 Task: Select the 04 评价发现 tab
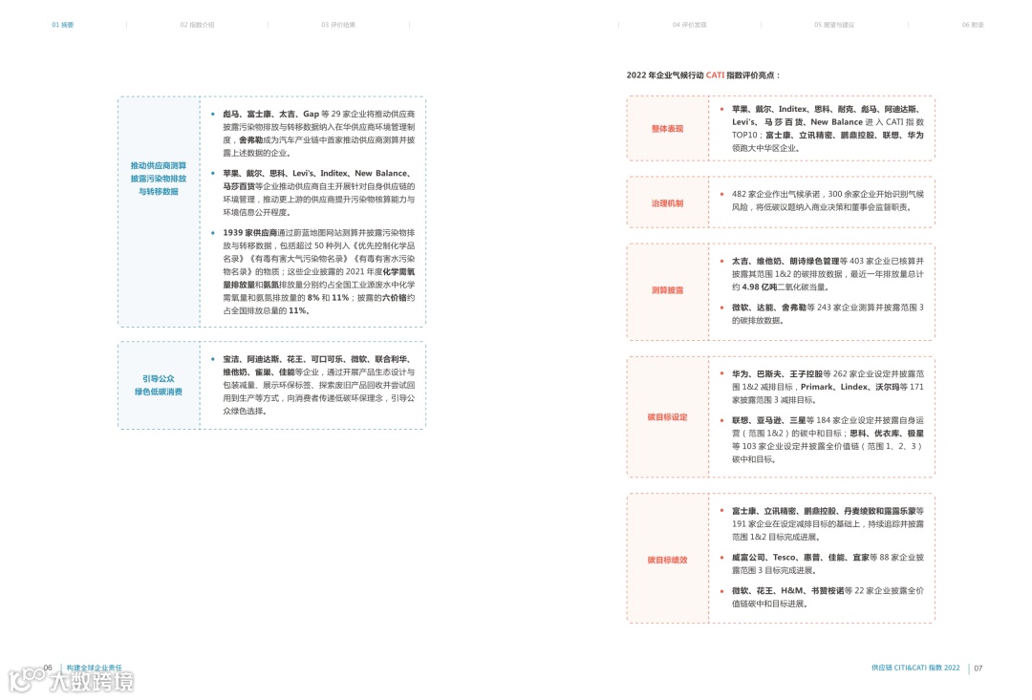tap(689, 25)
